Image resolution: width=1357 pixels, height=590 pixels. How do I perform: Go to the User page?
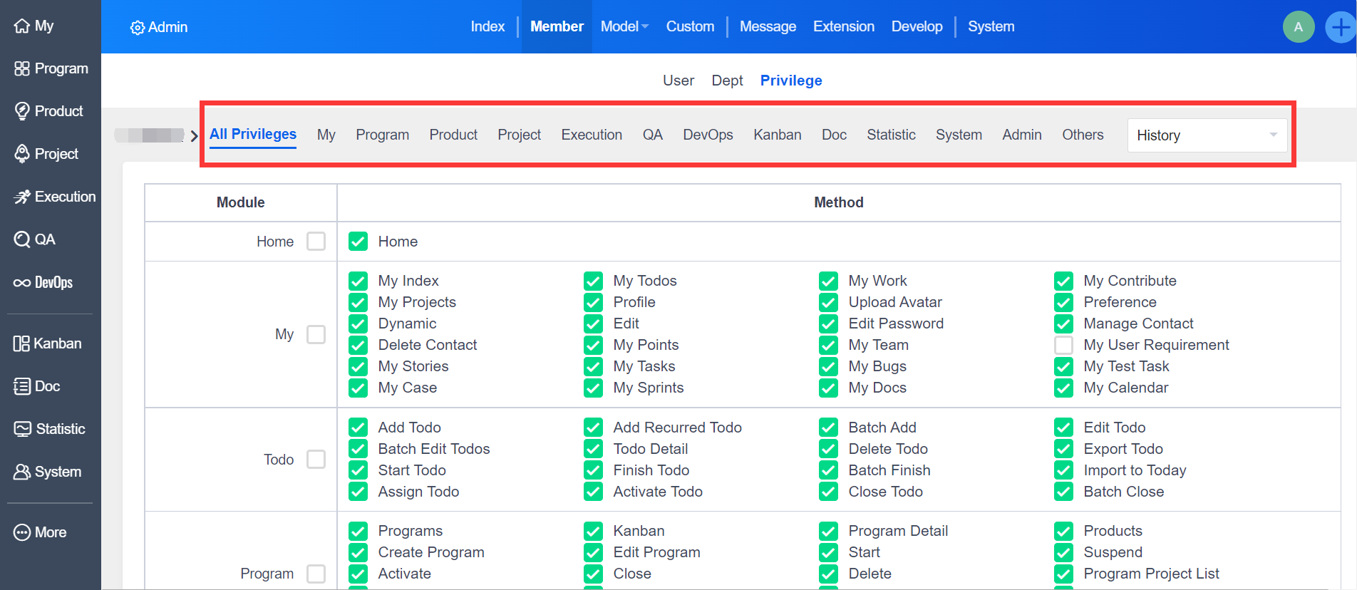pyautogui.click(x=678, y=81)
